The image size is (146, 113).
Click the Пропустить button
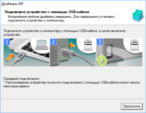[132, 106]
